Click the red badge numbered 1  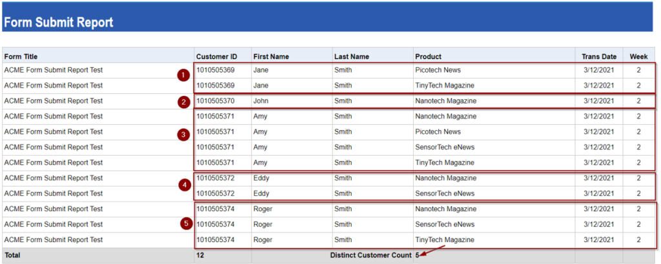pos(183,75)
